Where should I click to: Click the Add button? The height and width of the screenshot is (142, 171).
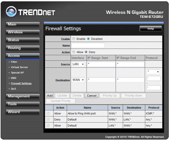click(x=50, y=95)
